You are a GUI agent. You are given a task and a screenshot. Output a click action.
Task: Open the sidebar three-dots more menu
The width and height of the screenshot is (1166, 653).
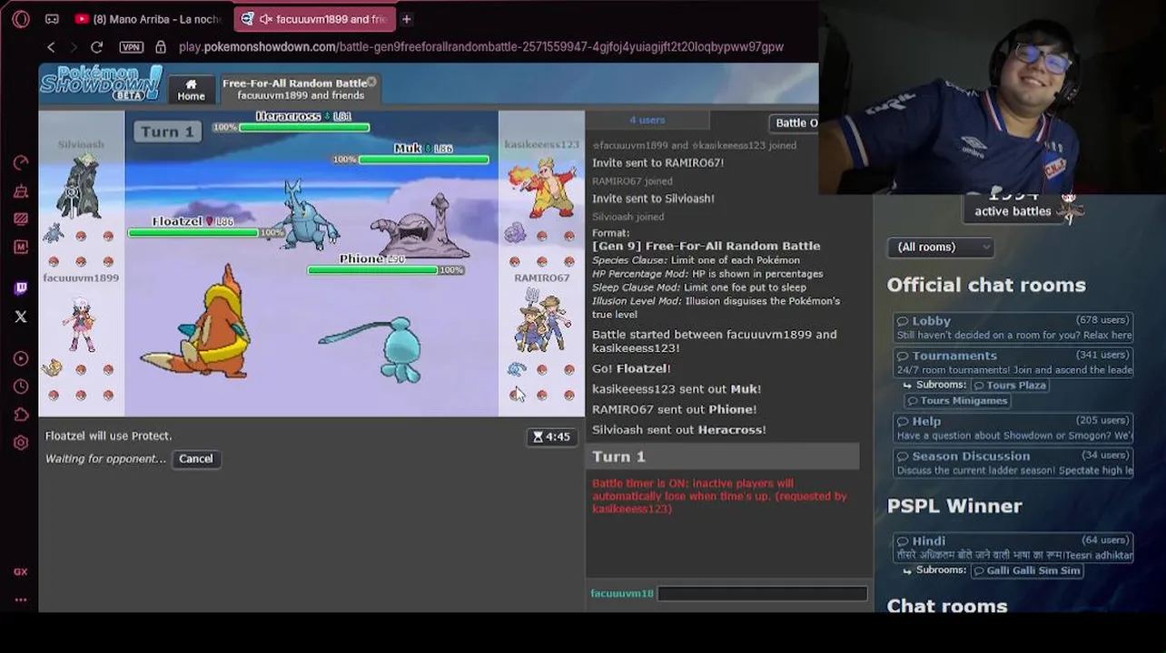(x=21, y=599)
